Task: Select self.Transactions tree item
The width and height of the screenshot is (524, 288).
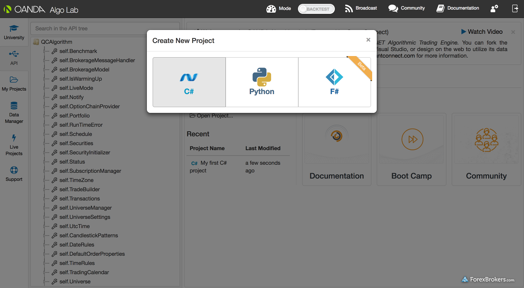Action: tap(80, 199)
